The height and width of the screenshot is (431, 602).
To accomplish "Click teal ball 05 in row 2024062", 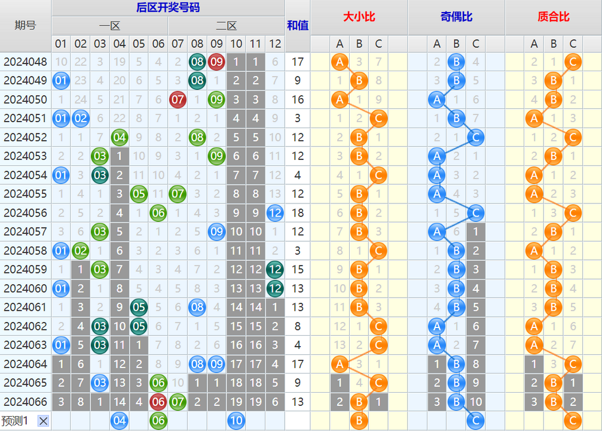I will 139,326.
